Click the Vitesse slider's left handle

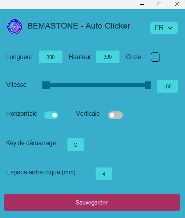tap(46, 85)
